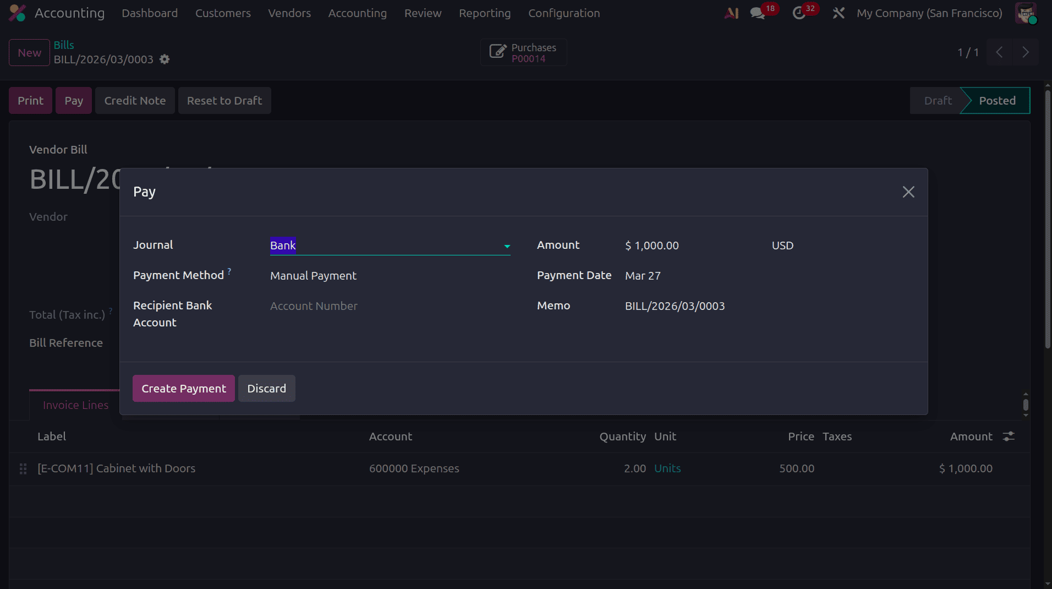Click the gear icon beside BILL/2026/03/0003
The width and height of the screenshot is (1052, 589).
click(x=164, y=59)
